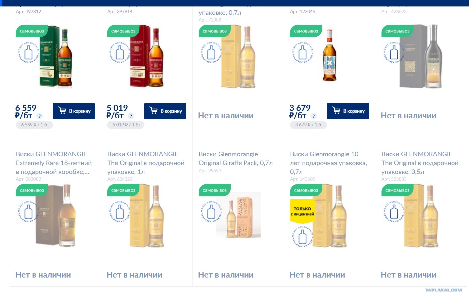Click the article number 'Арт. 428623'
Image resolution: width=469 pixels, height=298 pixels.
(394, 12)
